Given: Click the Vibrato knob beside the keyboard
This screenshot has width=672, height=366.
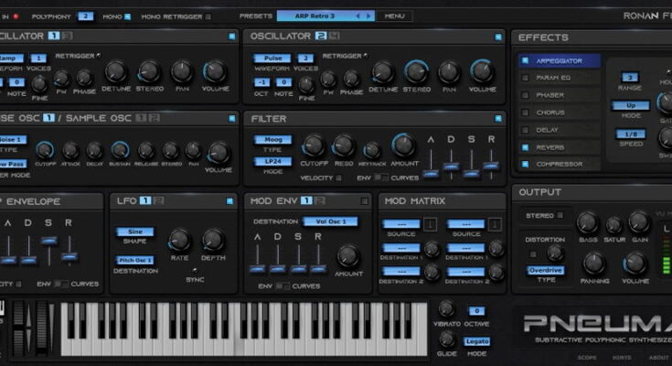Looking at the screenshot, I should [446, 309].
